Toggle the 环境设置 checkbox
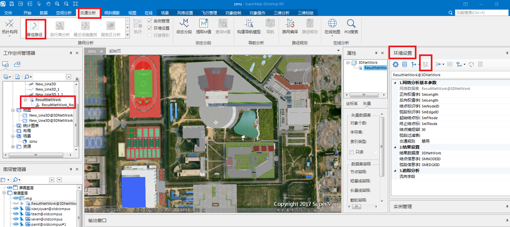510x227 pixels. pos(150,28)
